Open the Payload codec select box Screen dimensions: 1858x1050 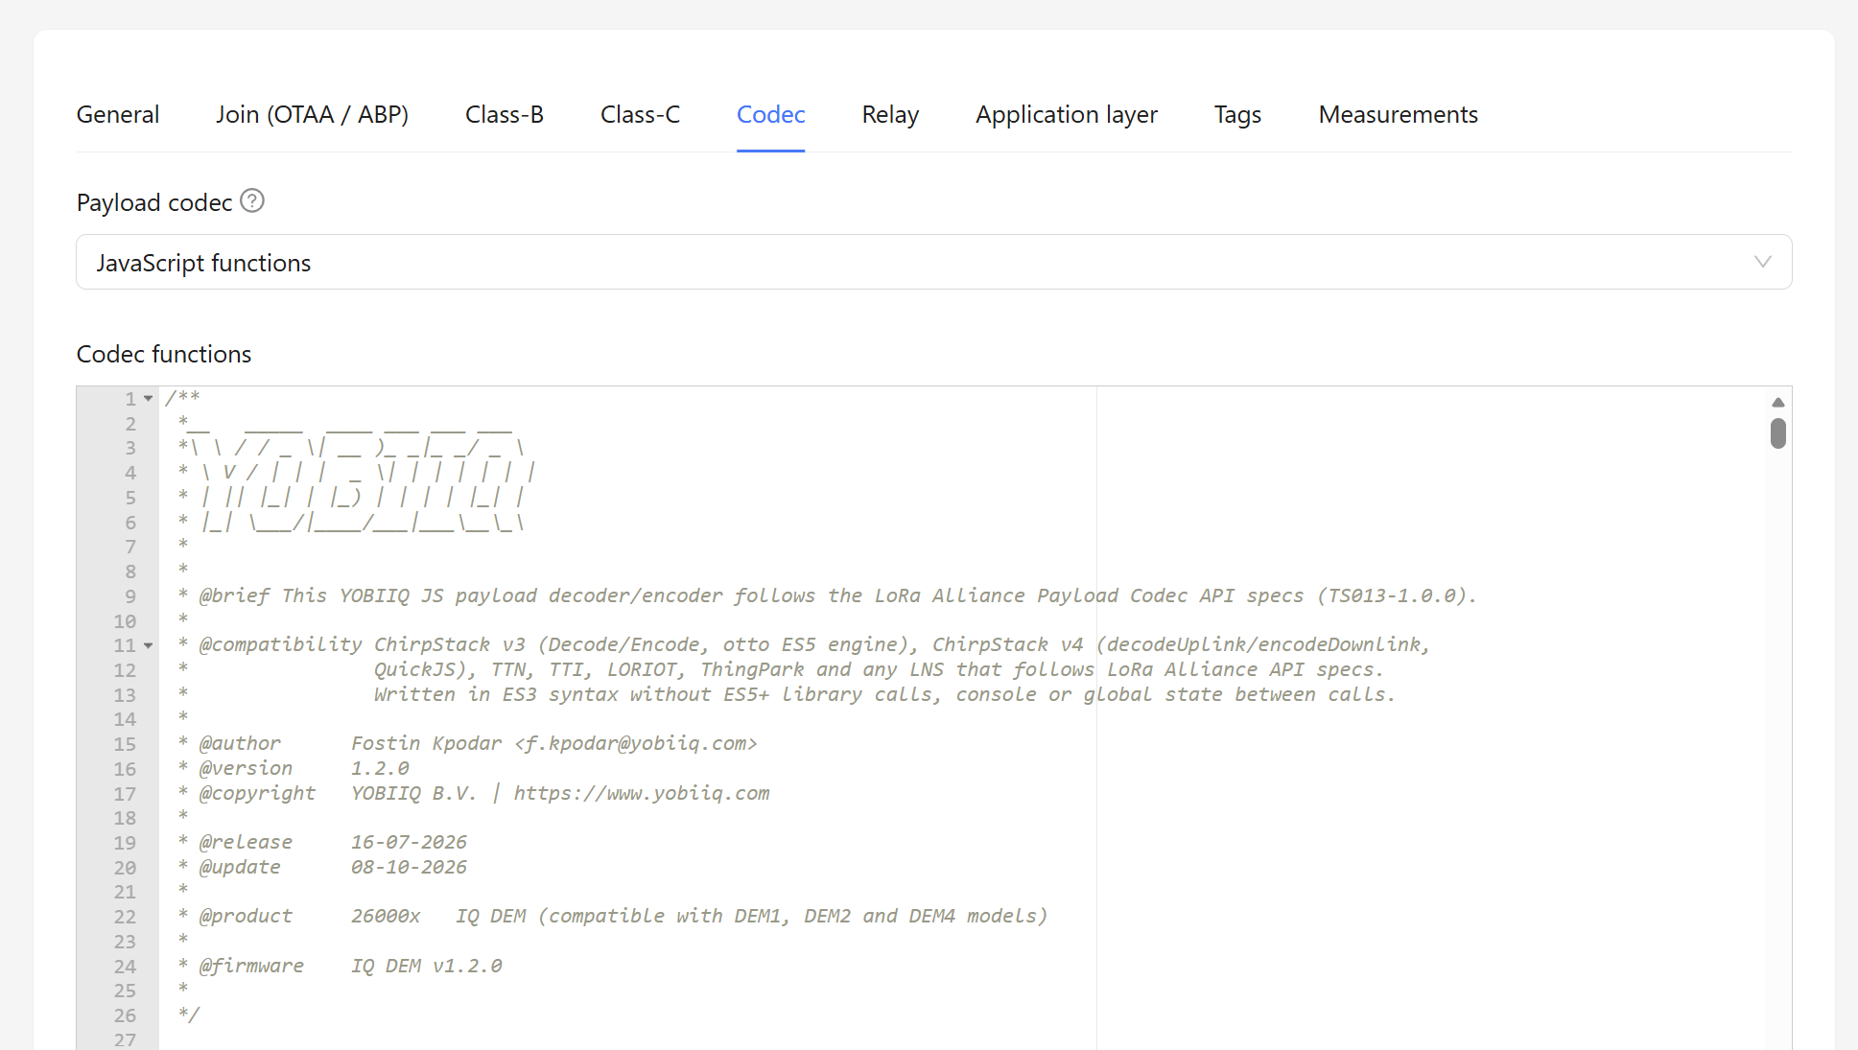tap(933, 262)
